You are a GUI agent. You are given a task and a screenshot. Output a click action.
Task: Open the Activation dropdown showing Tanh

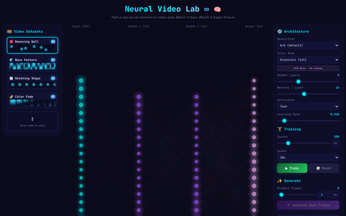(x=308, y=106)
